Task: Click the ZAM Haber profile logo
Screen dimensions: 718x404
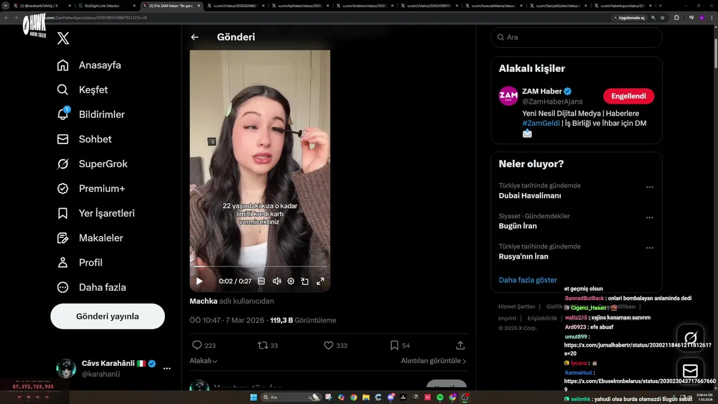Action: (x=508, y=96)
